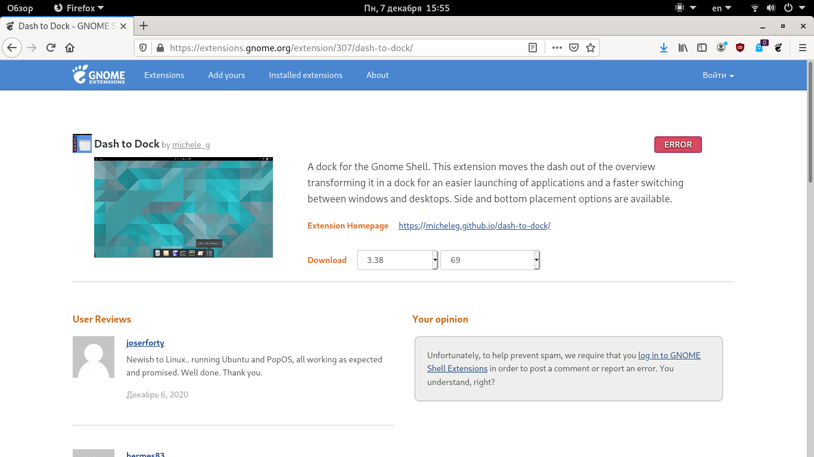Open the system volume indicator

771,8
